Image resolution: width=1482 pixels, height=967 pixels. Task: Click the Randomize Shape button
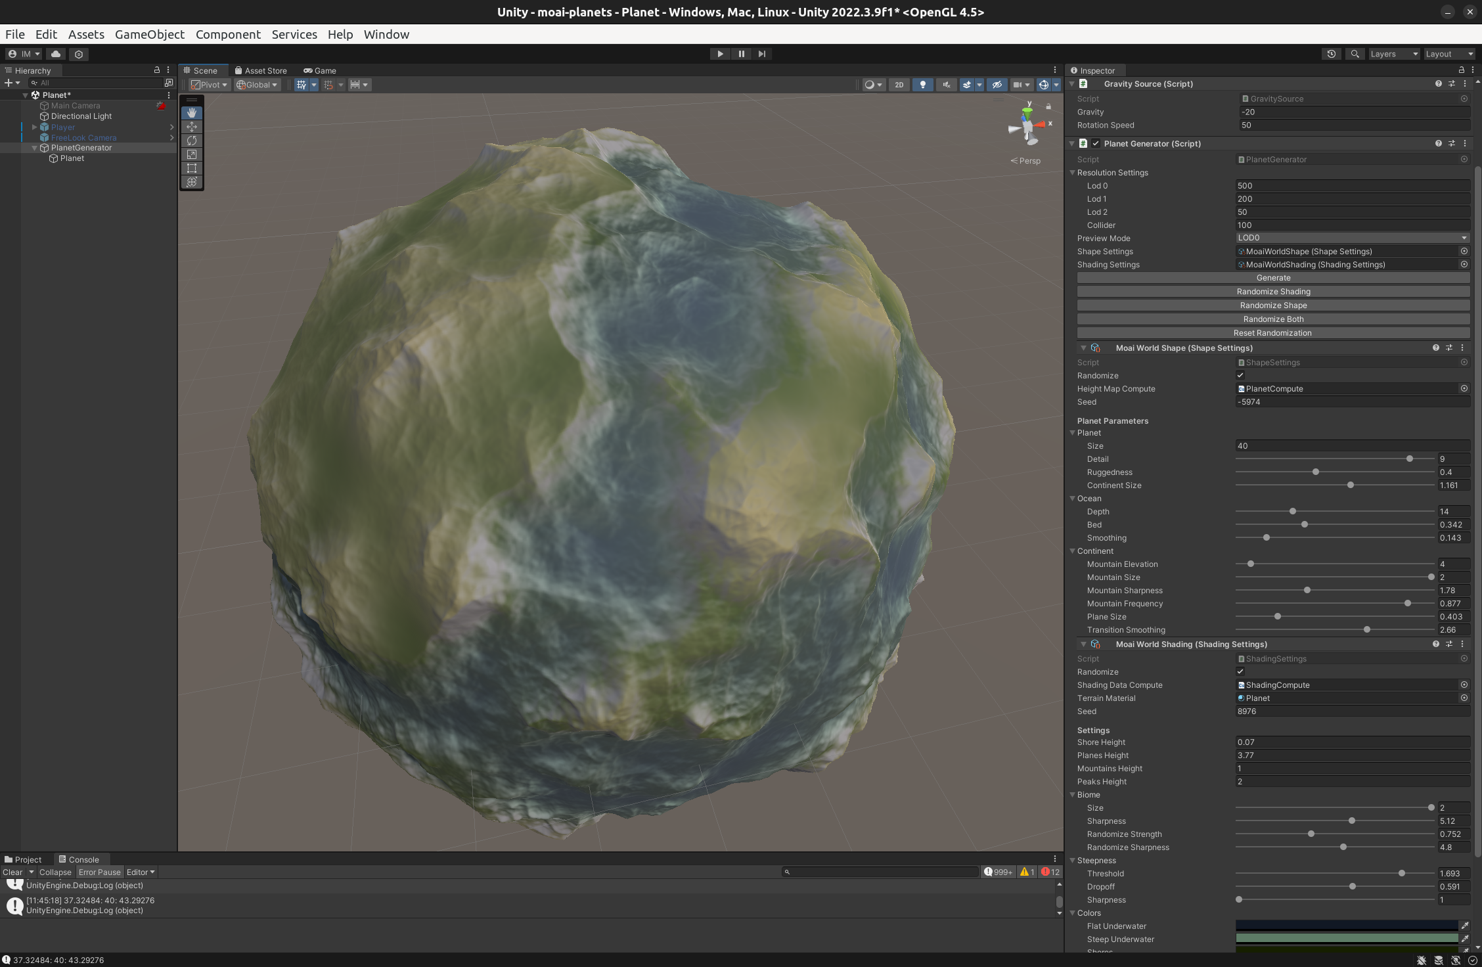1273,305
